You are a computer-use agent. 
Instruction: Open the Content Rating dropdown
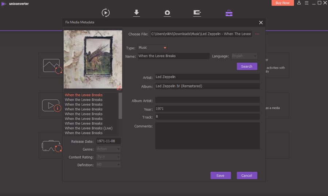click(108, 157)
